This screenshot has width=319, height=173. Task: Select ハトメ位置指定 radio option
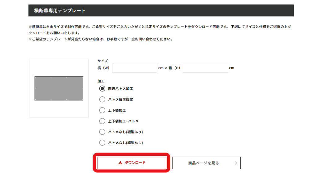[x=102, y=99]
